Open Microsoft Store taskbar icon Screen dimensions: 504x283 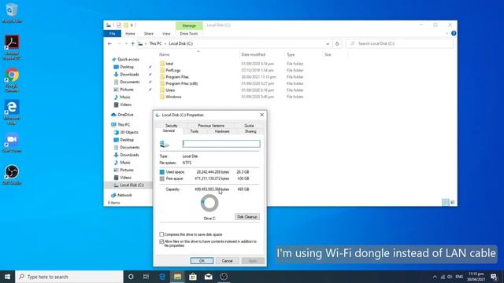point(193,277)
